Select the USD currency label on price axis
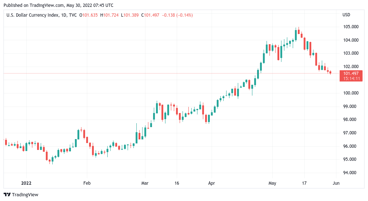This screenshot has height=201, width=368. [x=346, y=15]
